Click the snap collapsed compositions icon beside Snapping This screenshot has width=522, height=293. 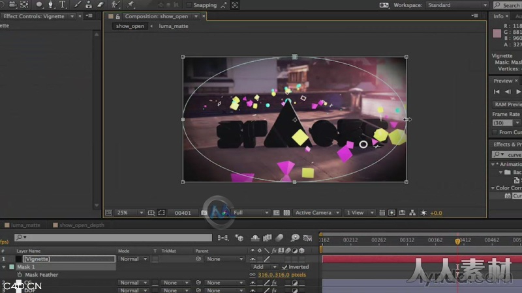pyautogui.click(x=235, y=5)
